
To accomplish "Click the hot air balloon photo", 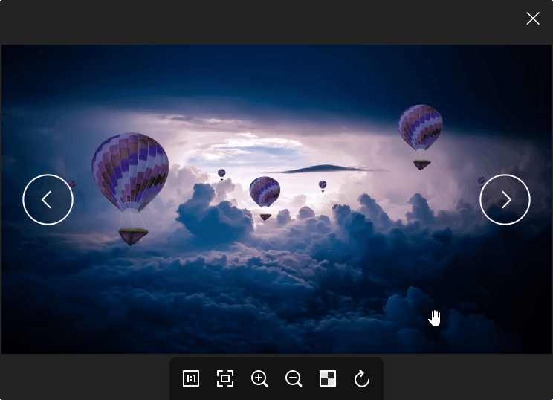I will coord(276,199).
